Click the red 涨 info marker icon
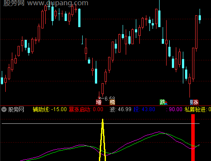211x161 pixels. (196, 102)
